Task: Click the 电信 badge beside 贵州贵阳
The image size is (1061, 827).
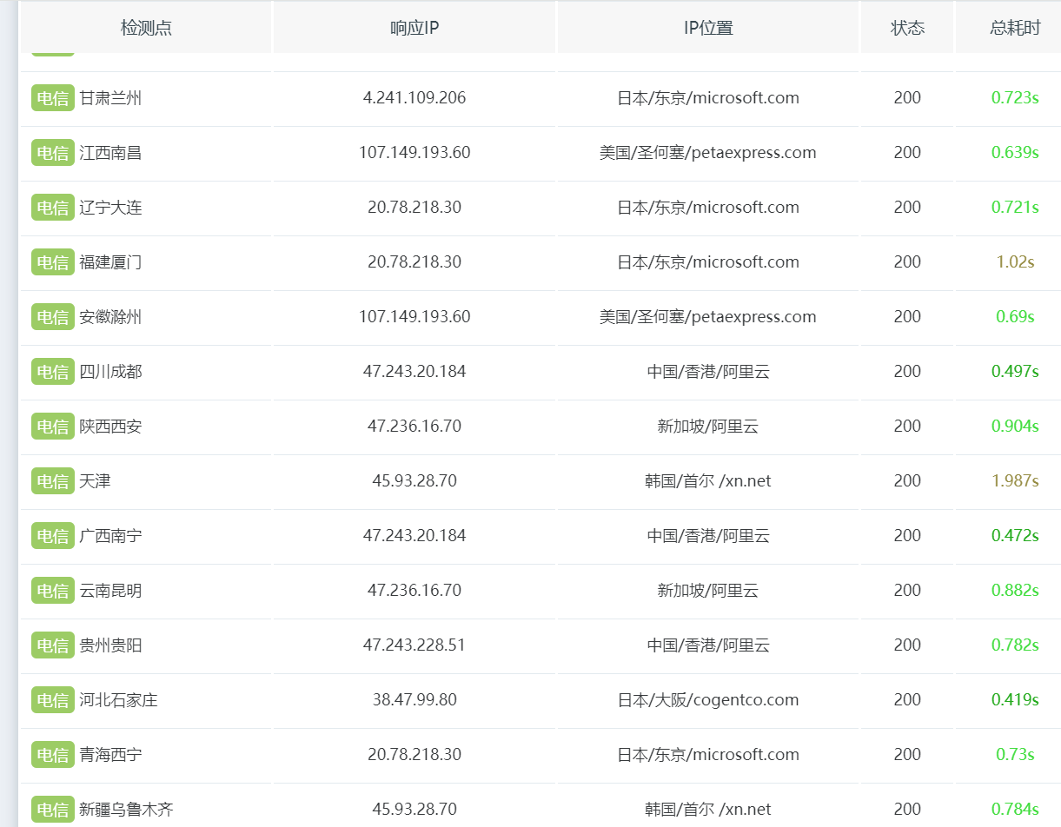Action: point(53,645)
